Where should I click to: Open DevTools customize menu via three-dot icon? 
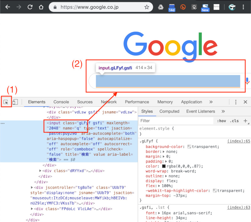(x=236, y=102)
